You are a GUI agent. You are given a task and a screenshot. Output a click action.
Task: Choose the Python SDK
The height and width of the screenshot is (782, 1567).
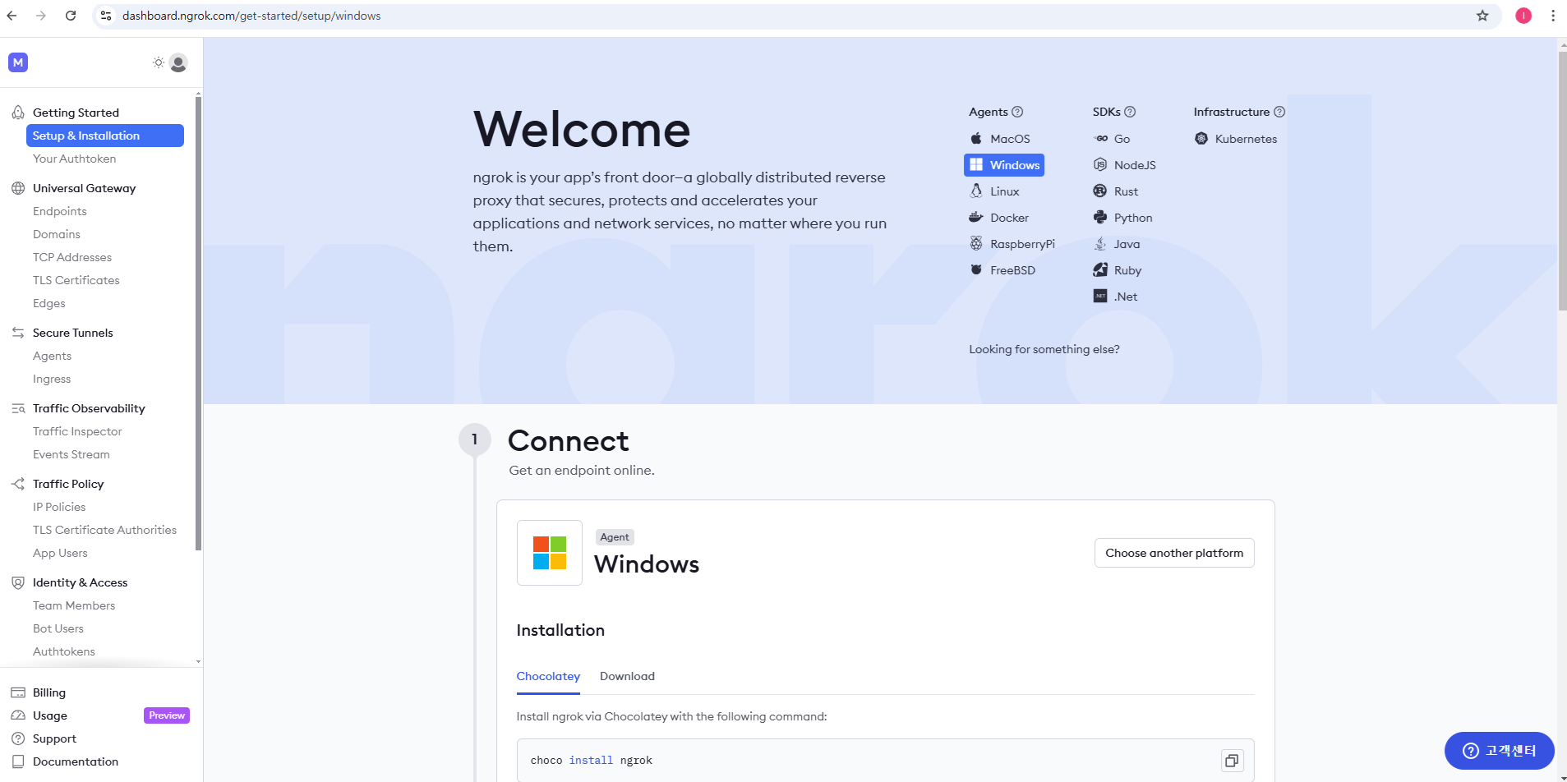[x=1123, y=218]
